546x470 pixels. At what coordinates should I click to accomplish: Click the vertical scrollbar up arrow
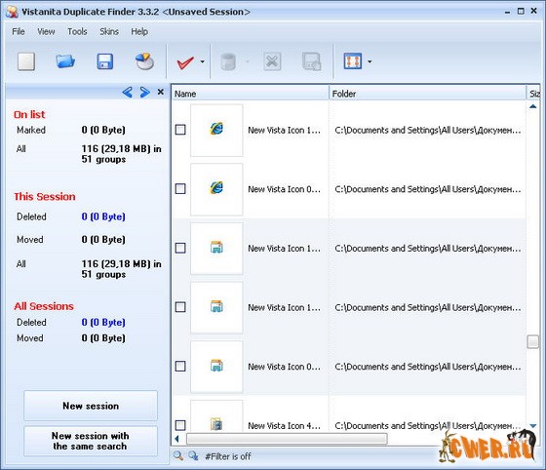(533, 106)
